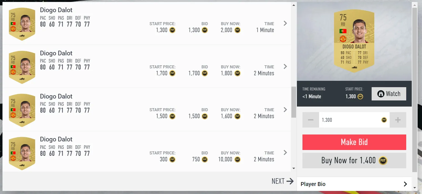Expand the listing with 1,500 start price
422x194 pixels.
(285, 110)
